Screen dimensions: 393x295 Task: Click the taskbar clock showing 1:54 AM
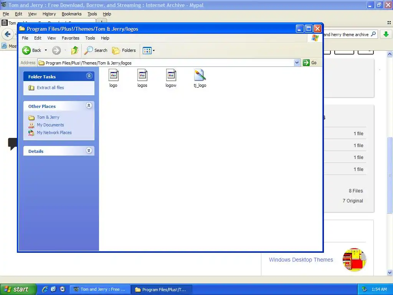[379, 290]
